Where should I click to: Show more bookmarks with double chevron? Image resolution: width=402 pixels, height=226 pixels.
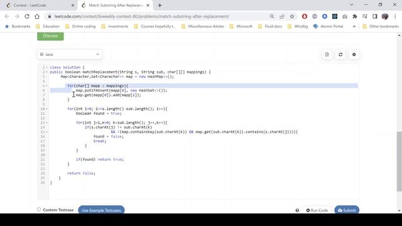(x=354, y=26)
